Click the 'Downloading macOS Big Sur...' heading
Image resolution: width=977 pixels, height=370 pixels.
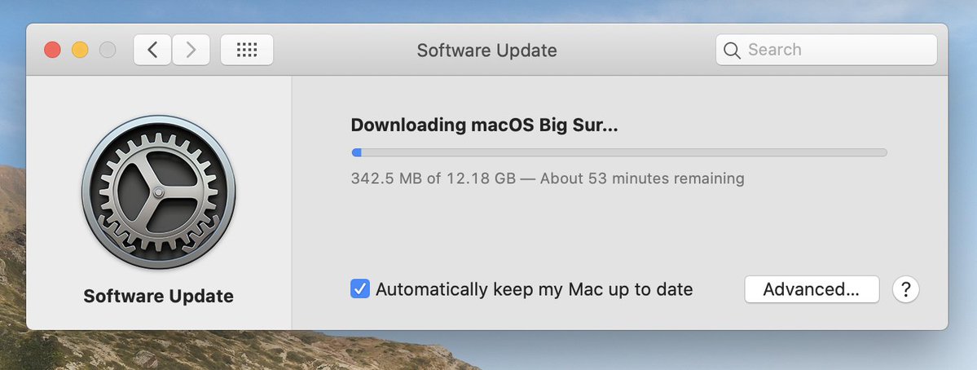click(484, 126)
